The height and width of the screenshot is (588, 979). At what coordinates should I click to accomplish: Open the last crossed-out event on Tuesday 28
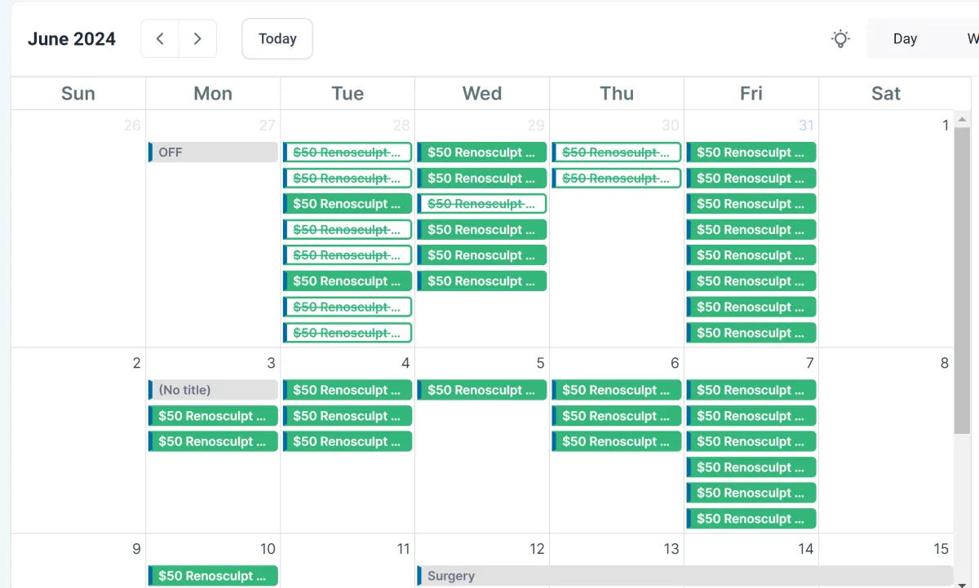pos(348,333)
